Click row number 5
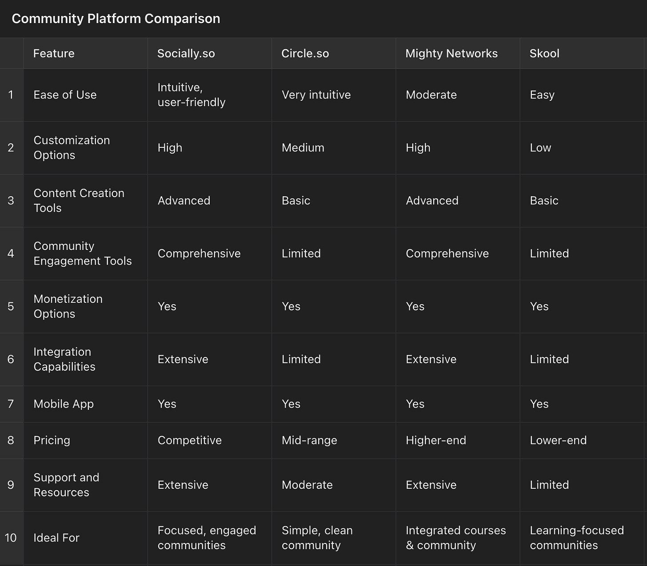 (11, 306)
